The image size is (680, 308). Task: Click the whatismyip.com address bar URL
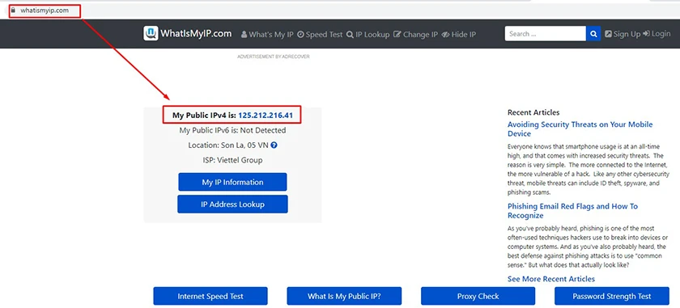[45, 11]
